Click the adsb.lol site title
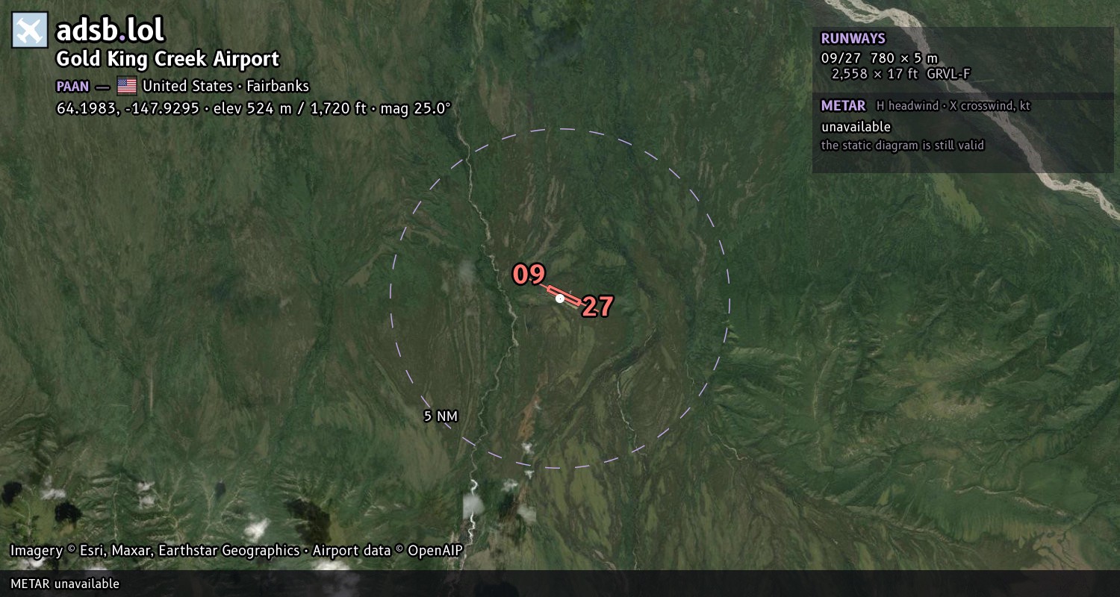The height and width of the screenshot is (597, 1120). point(111,31)
